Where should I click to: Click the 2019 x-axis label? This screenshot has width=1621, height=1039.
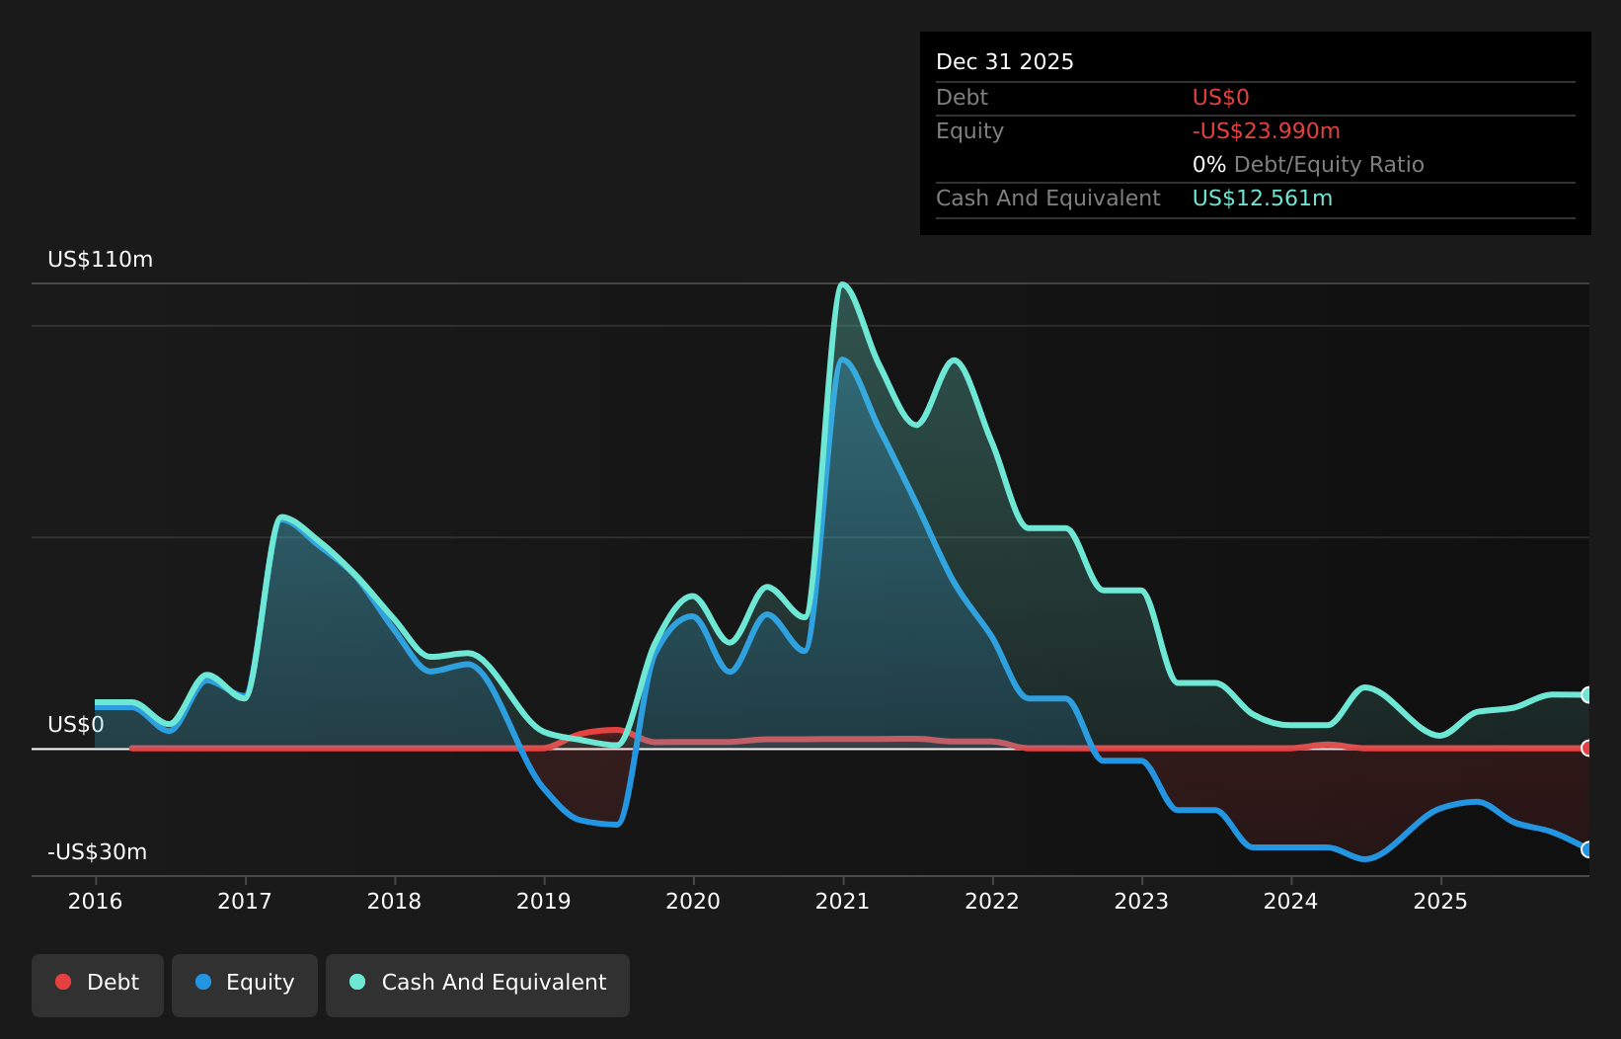tap(544, 901)
